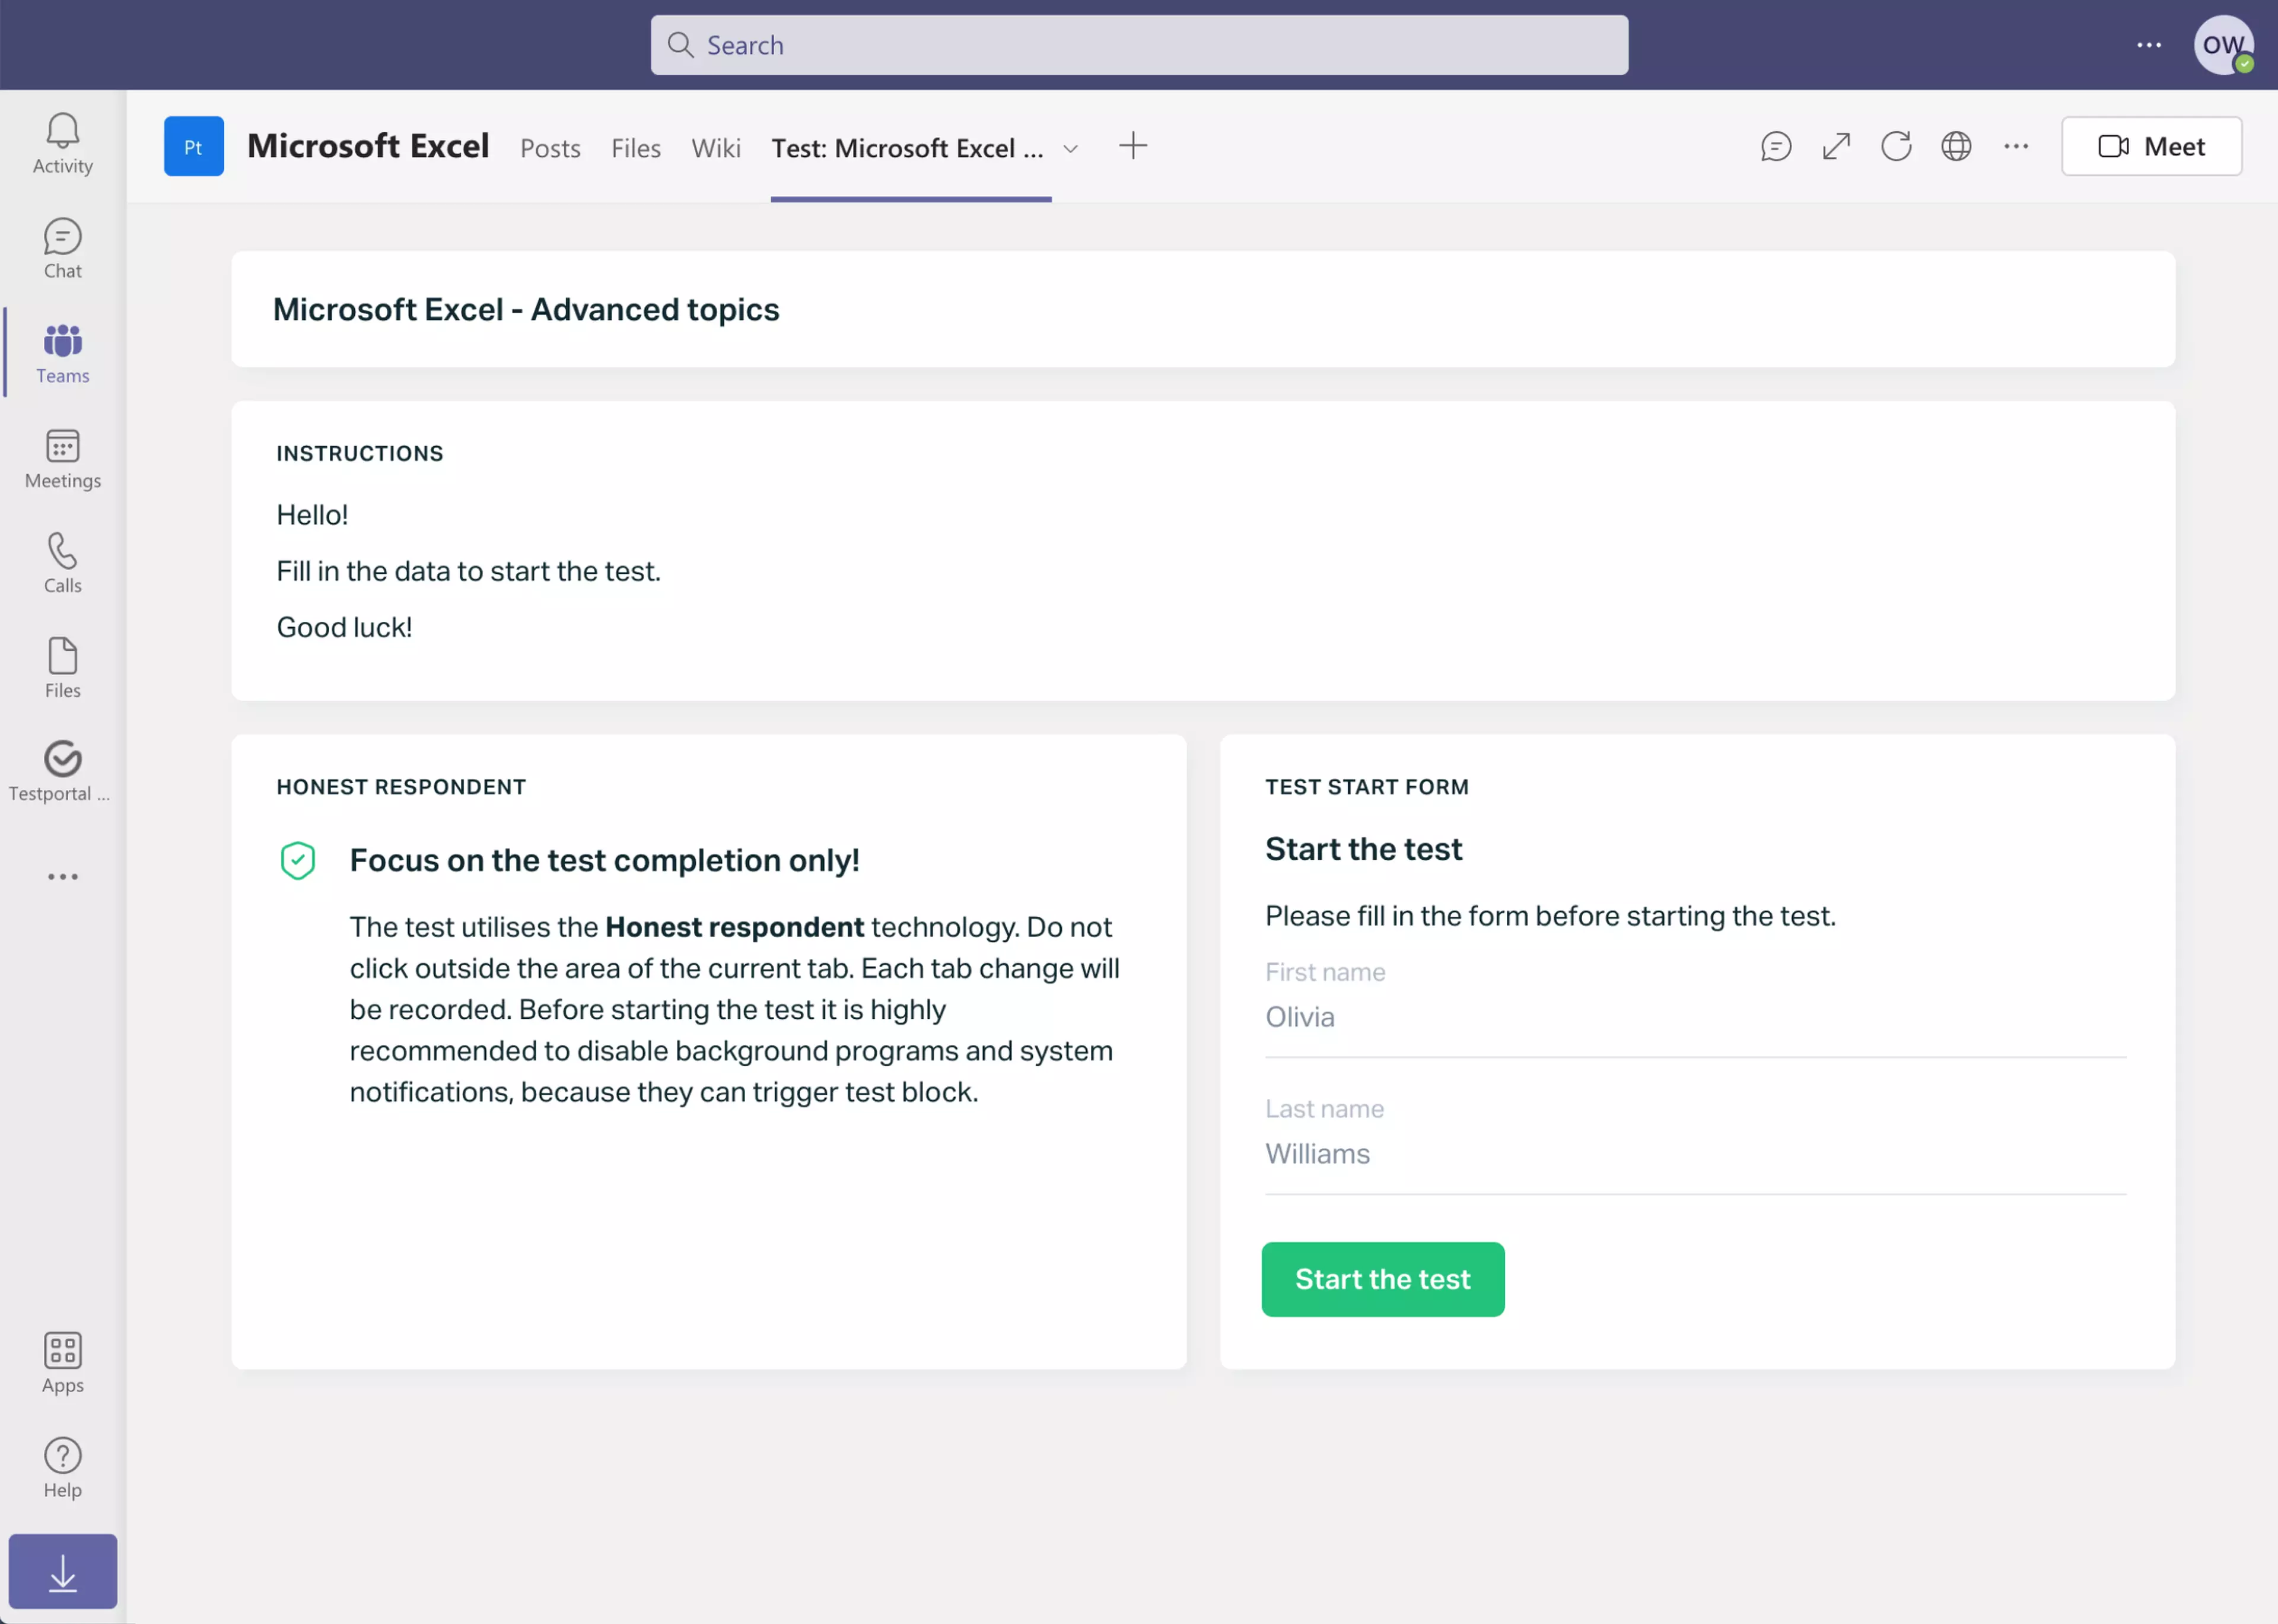The image size is (2278, 1624).
Task: Click the Start the test button
Action: [1382, 1279]
